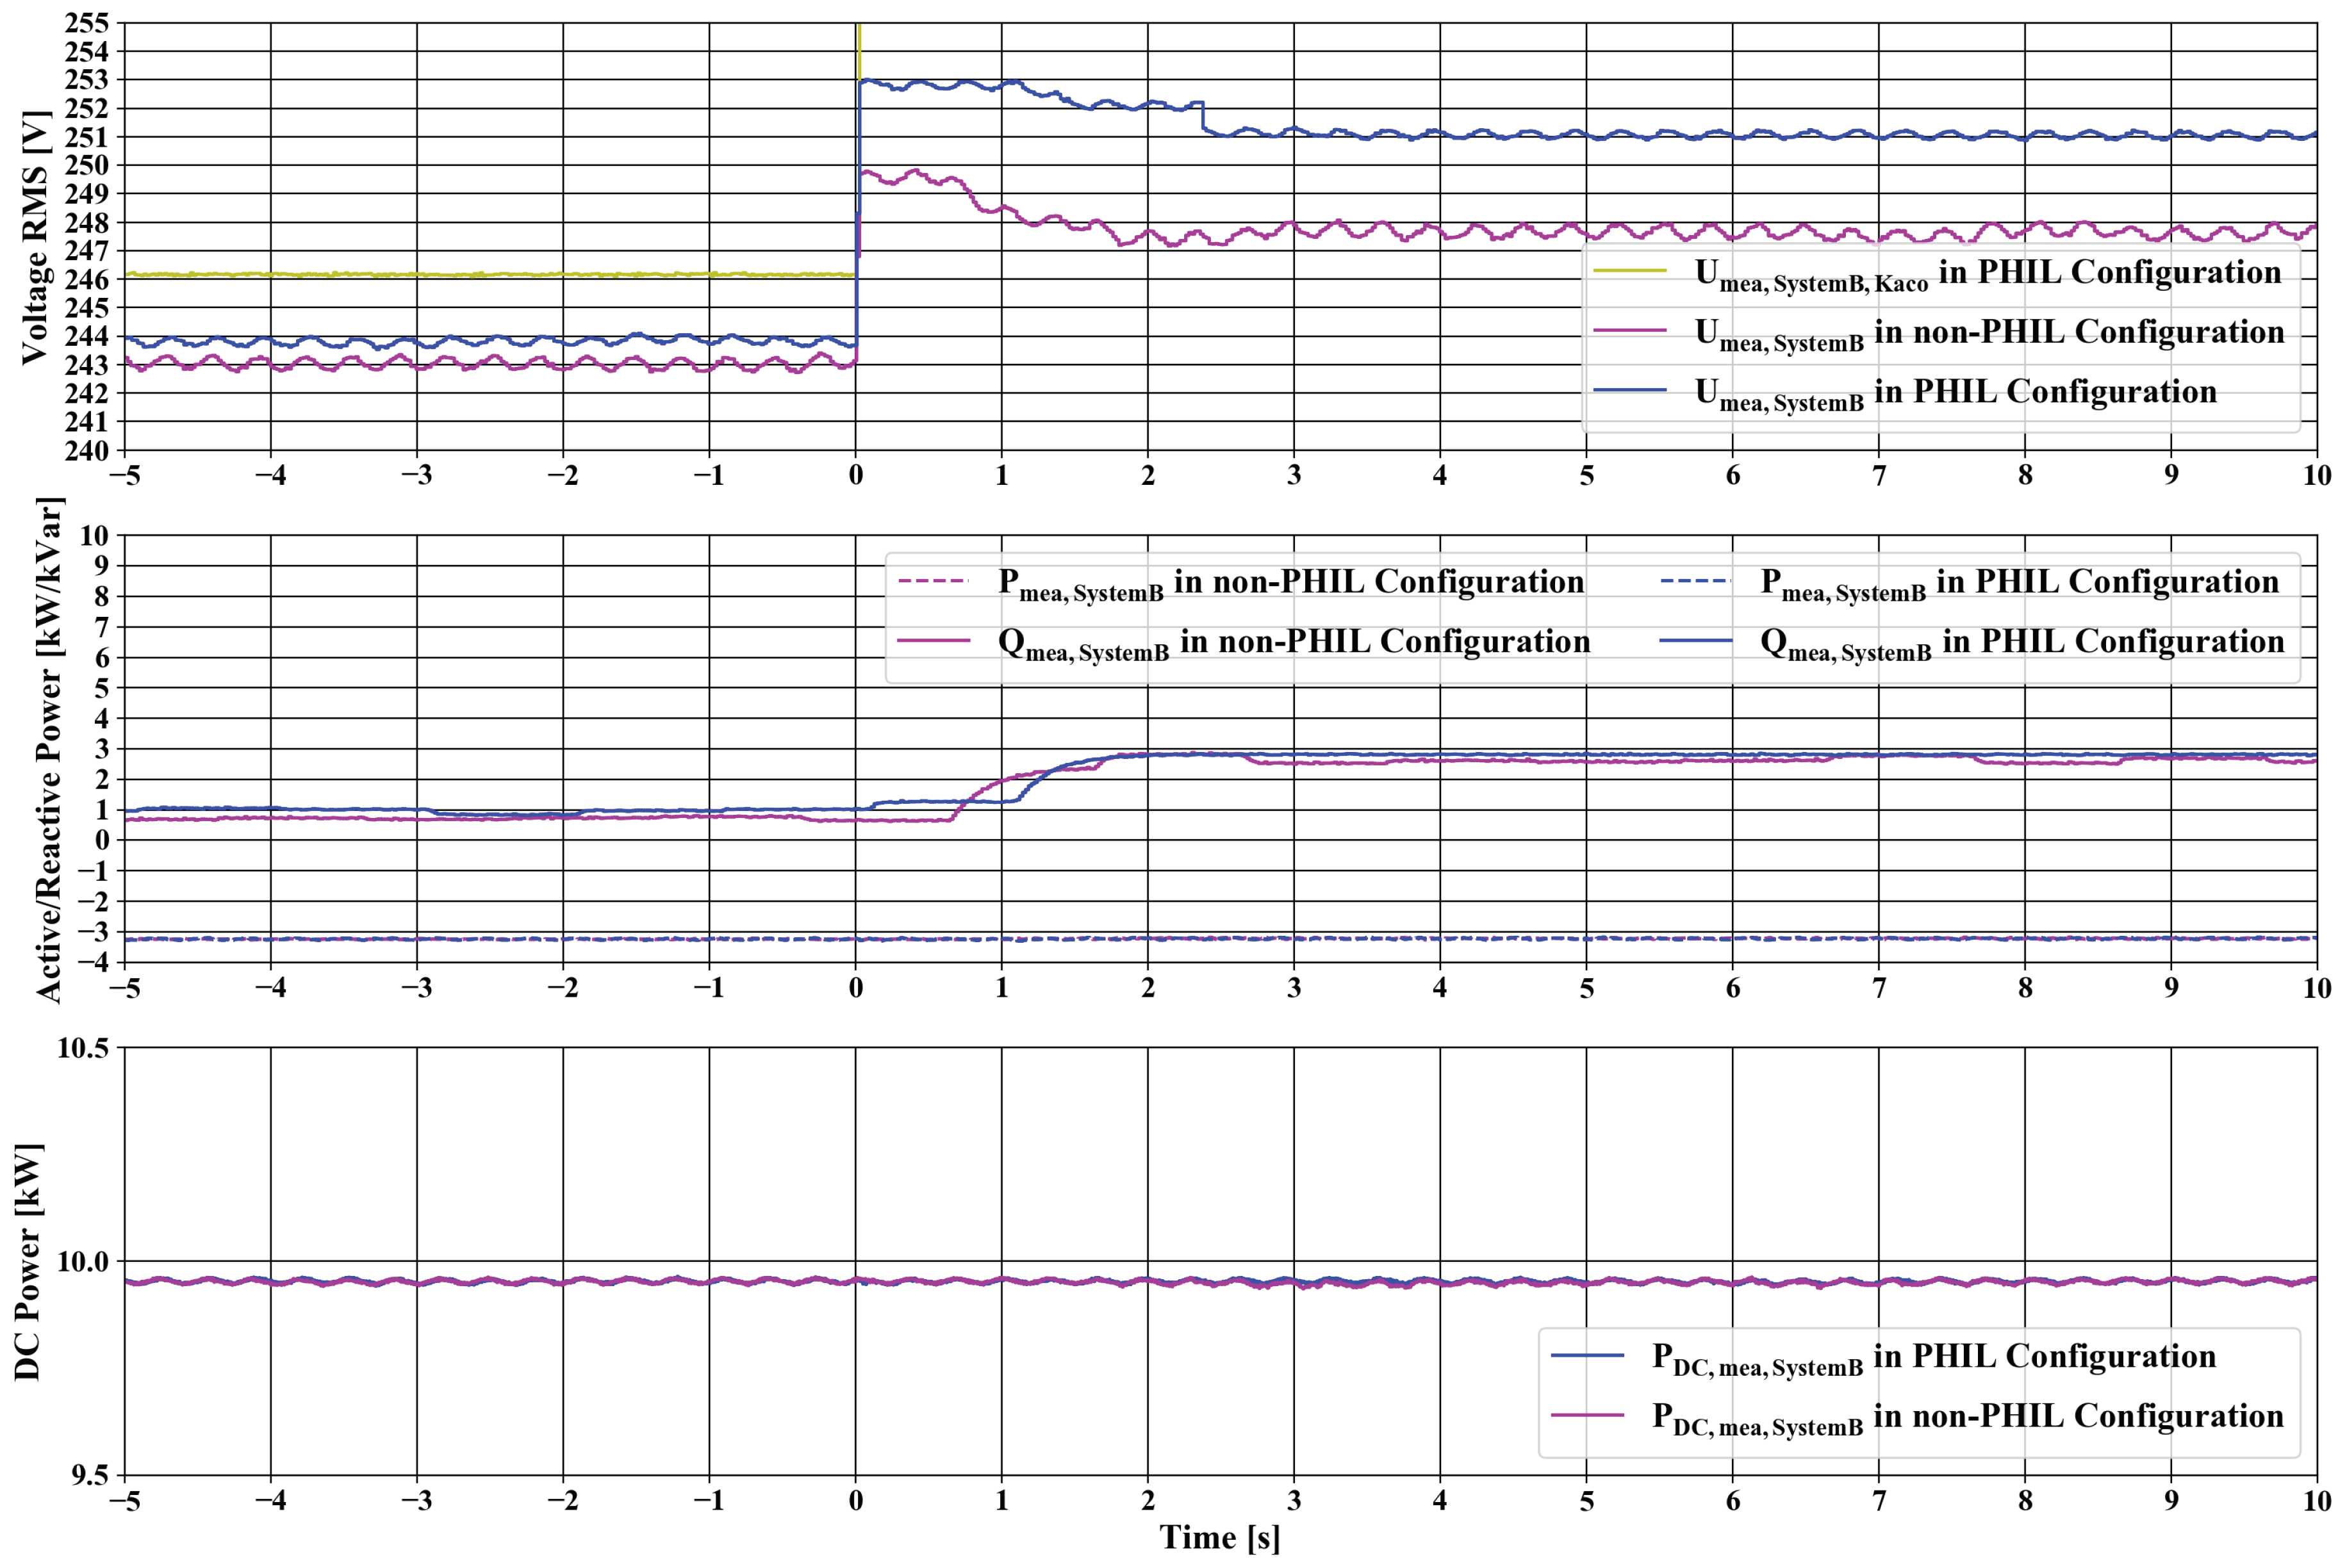Select P mea SystemB non-PHIL legend entry

(1290, 583)
